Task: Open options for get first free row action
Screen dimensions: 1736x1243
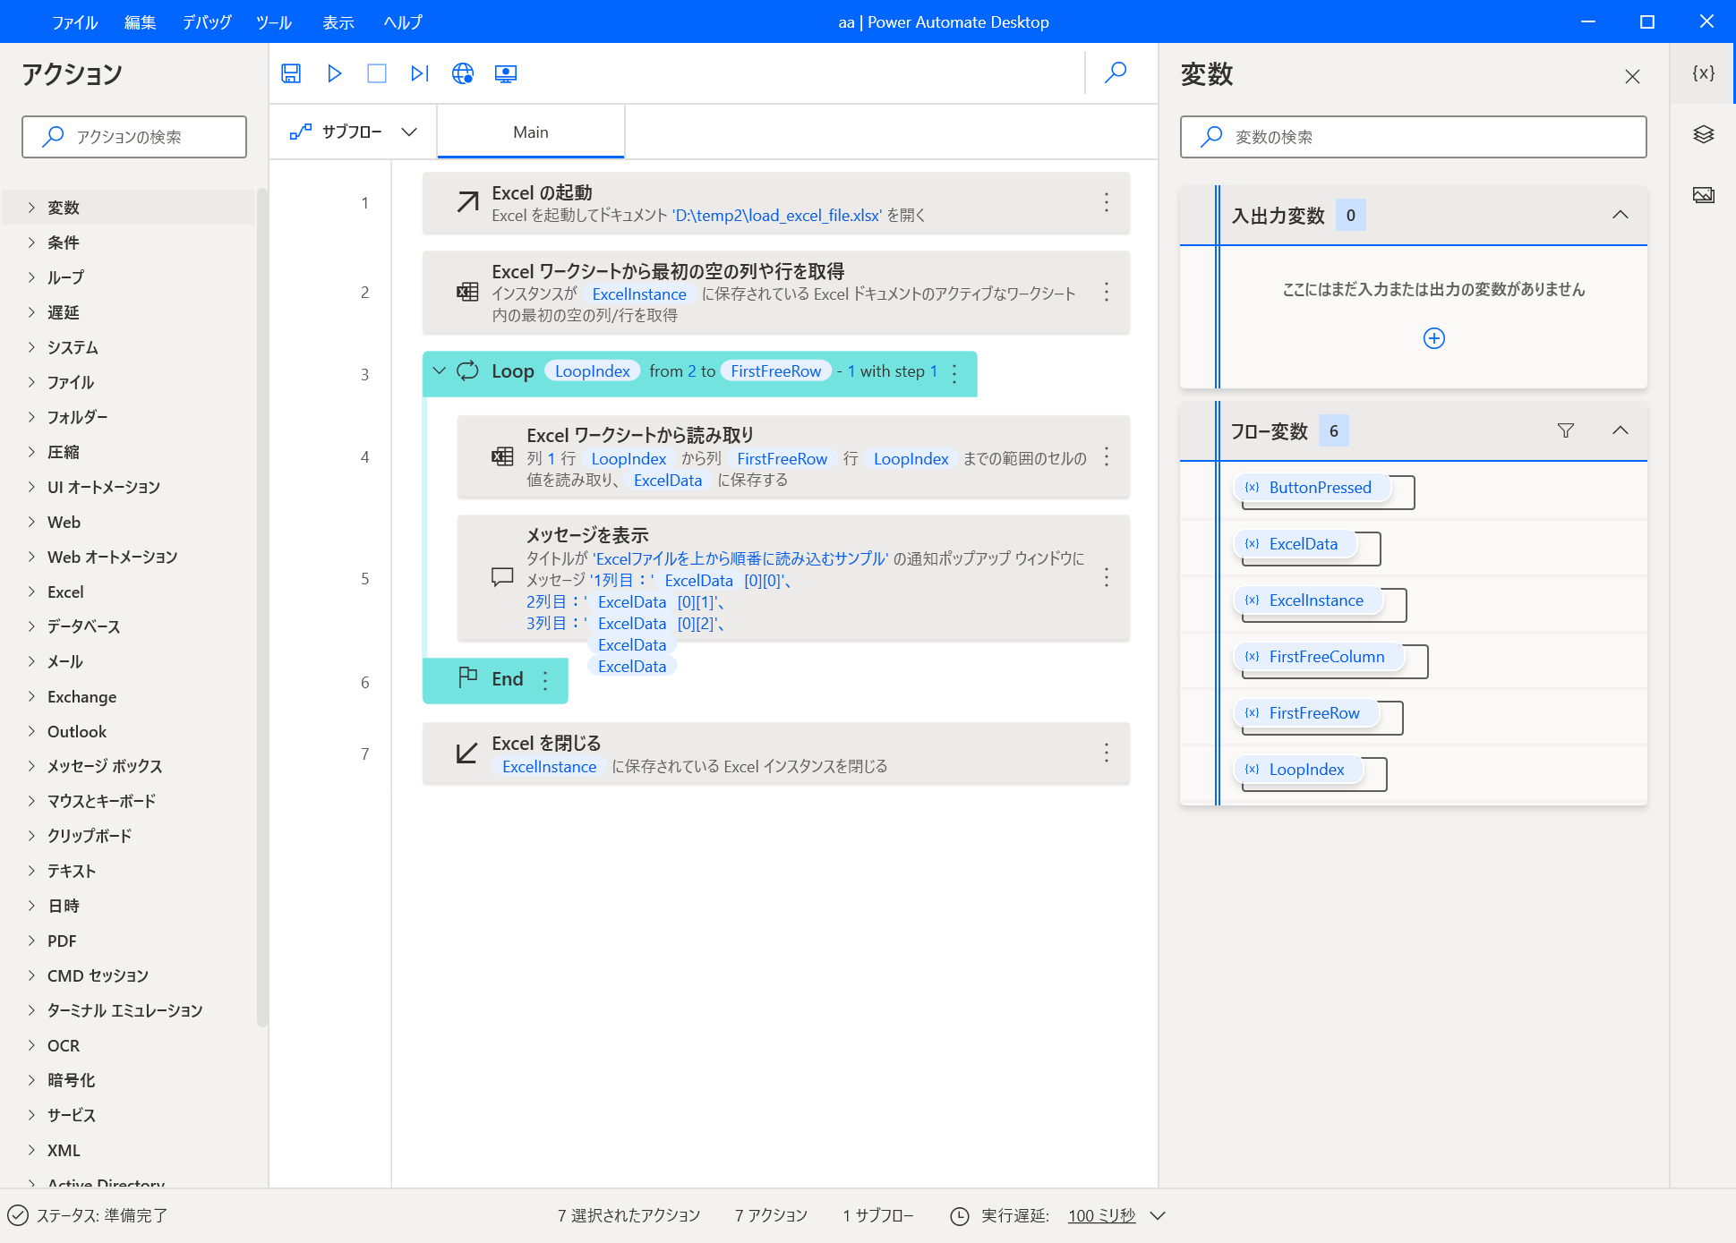Action: tap(1107, 293)
